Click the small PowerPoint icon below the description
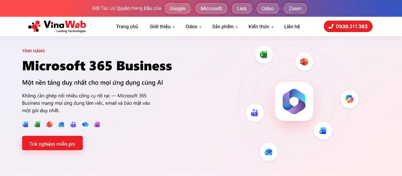 49,124
